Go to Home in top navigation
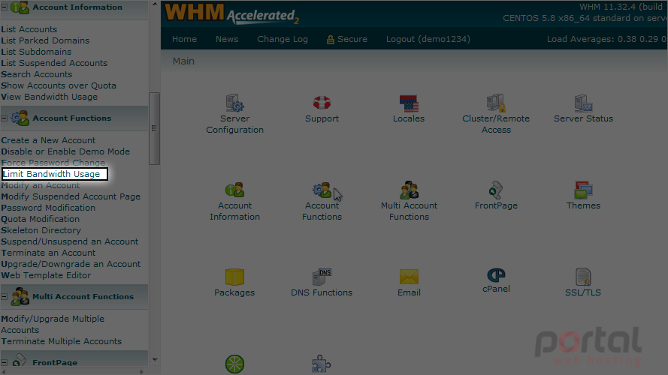Viewport: 668px width, 375px height. click(x=184, y=39)
